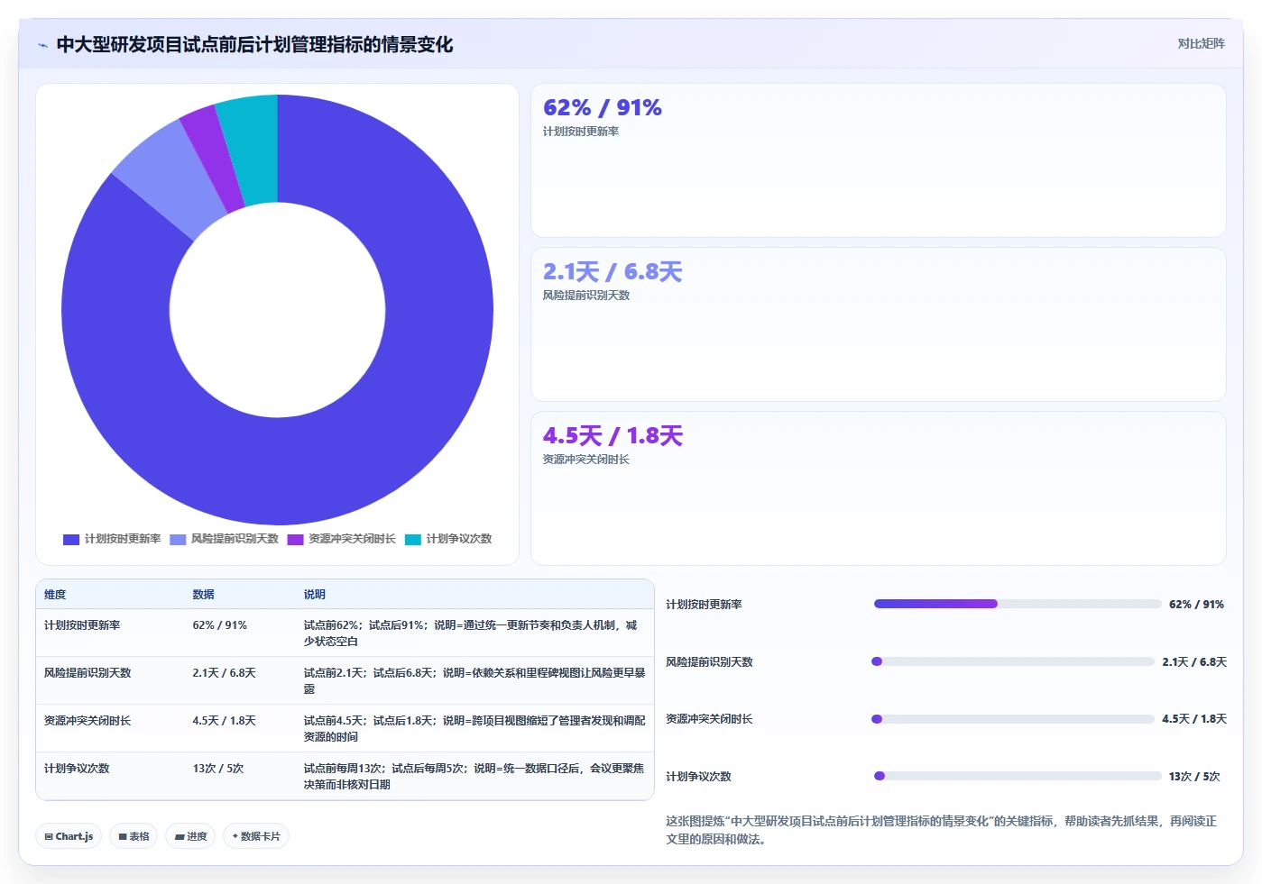1262x884 pixels.
Task: Click the 2.1天 / 6.8天 table data cell
Action: point(224,673)
